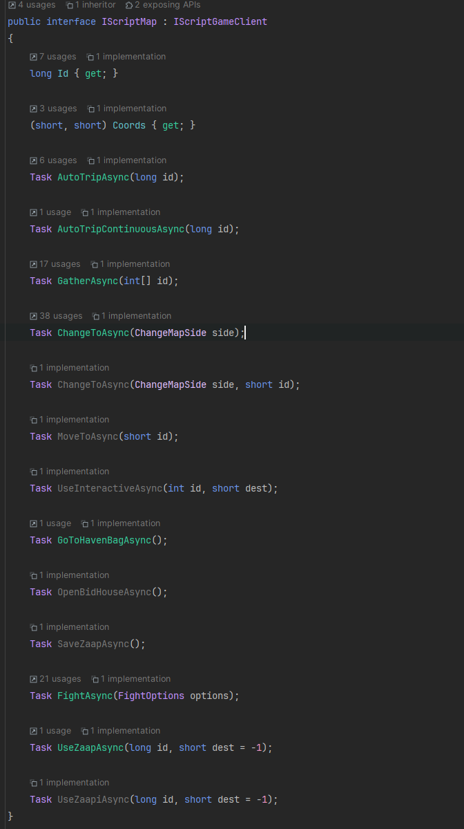464x829 pixels.
Task: Click the implementation icon above GoToHavenBagAsync
Action: 84,523
